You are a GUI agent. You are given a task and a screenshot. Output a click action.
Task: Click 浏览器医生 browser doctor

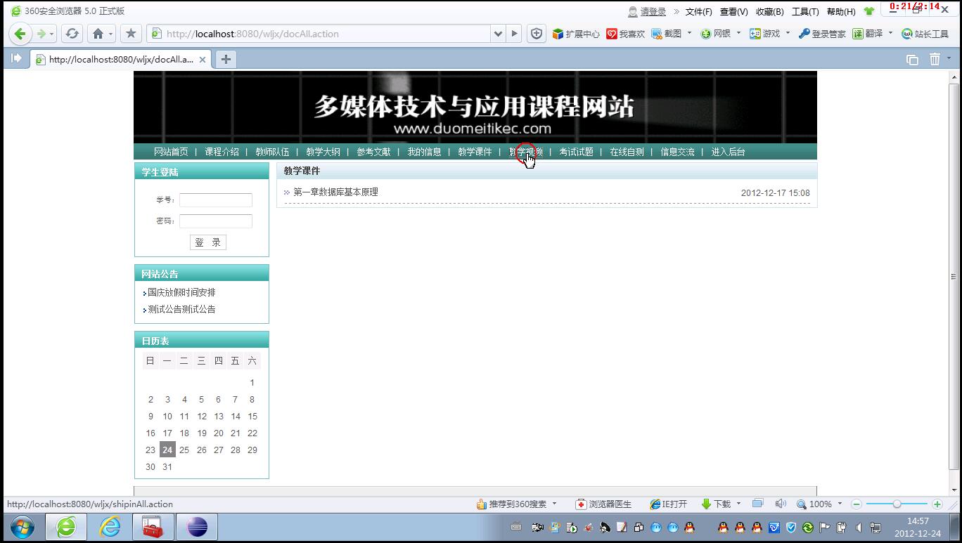(603, 504)
